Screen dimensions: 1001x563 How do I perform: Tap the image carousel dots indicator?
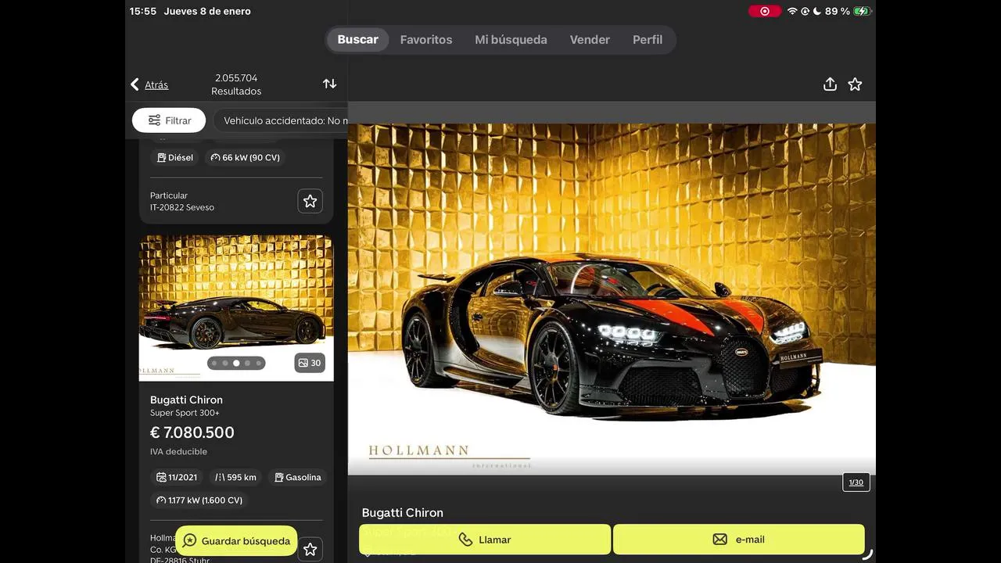click(236, 363)
